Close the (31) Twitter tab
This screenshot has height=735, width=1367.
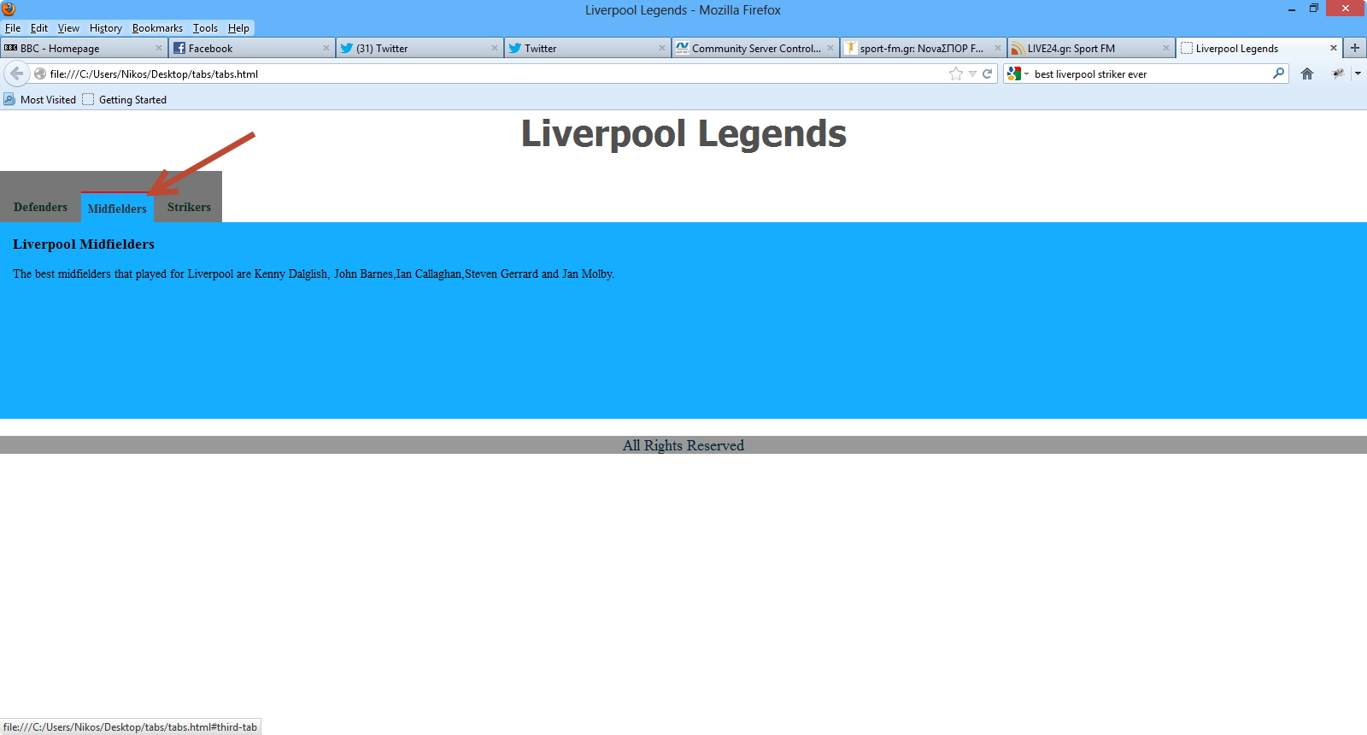tap(494, 48)
